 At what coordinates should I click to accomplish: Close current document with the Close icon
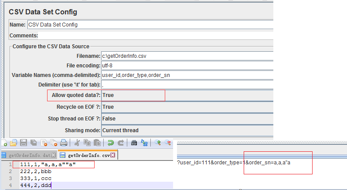44,143
